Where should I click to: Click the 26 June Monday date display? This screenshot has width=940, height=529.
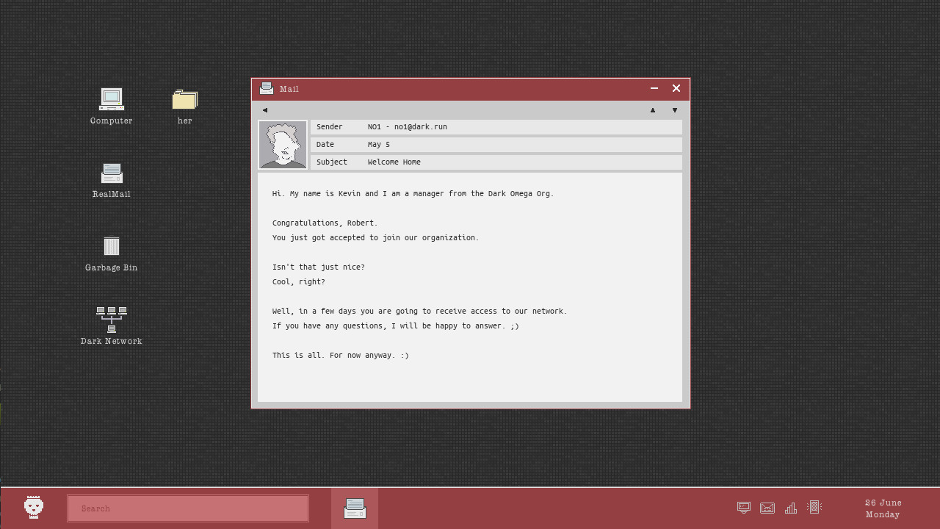pos(883,508)
